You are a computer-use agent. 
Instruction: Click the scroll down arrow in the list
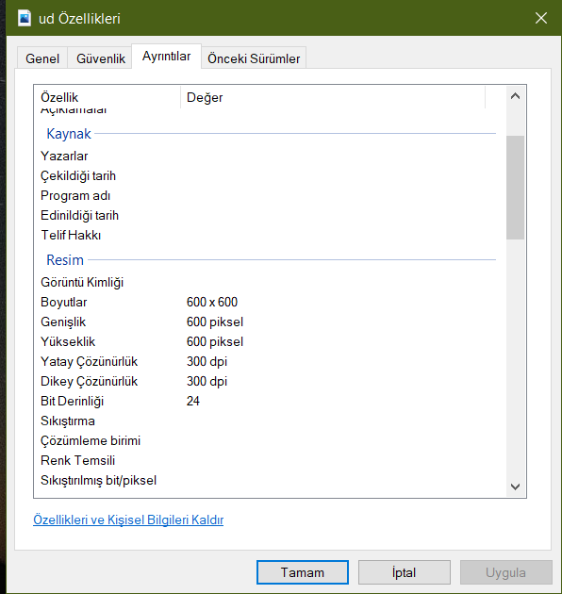[515, 487]
